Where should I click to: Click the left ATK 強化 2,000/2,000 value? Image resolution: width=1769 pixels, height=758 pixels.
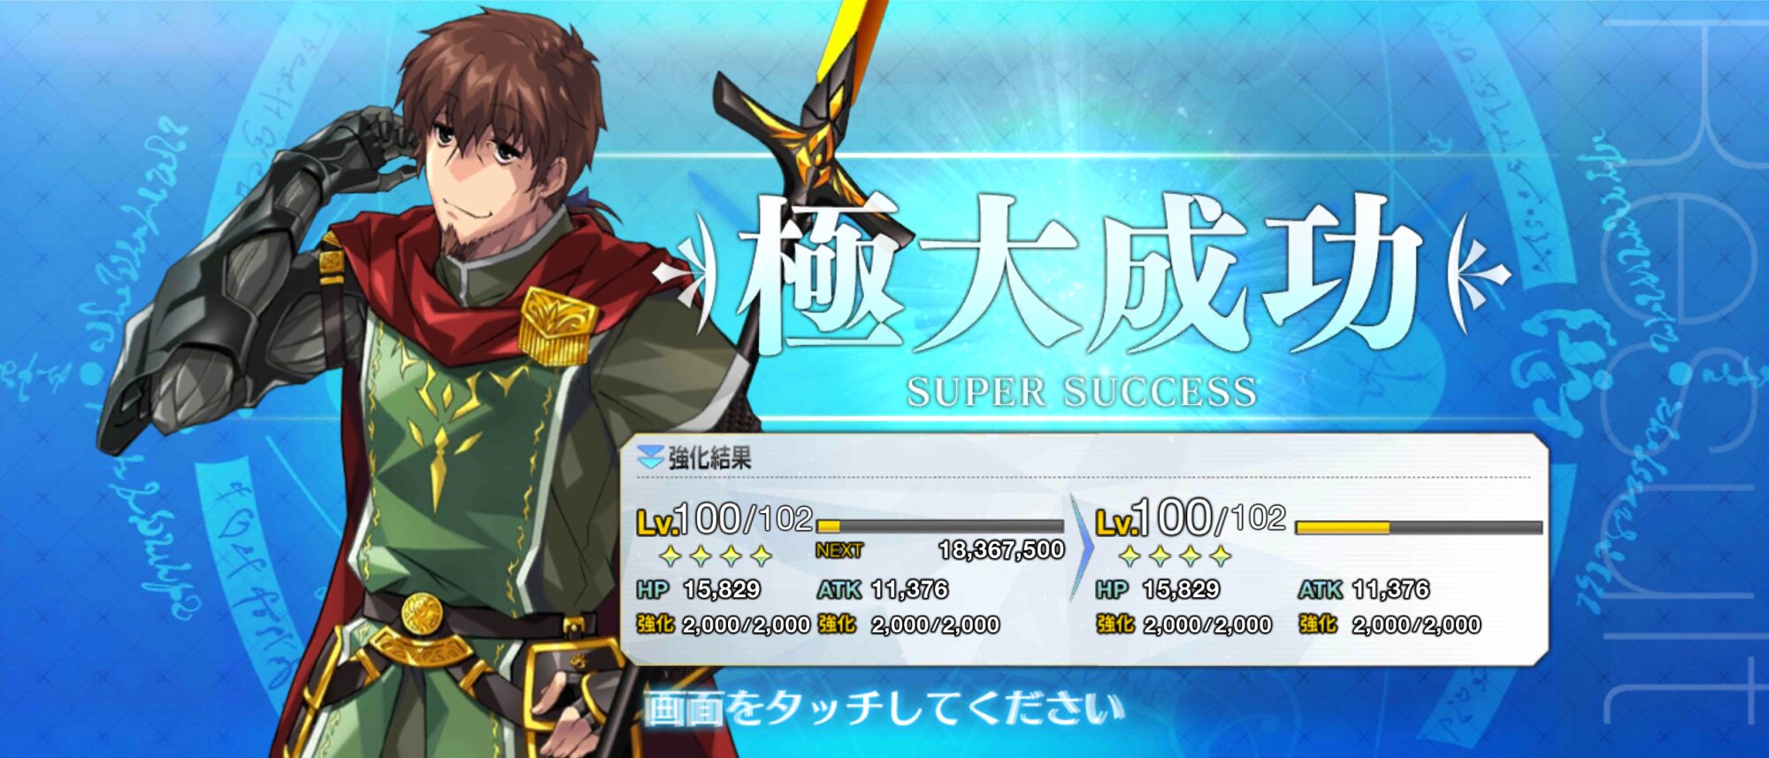(x=935, y=625)
